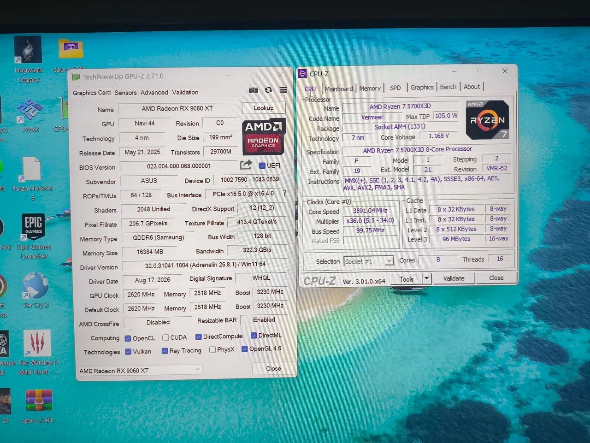This screenshot has height=443, width=590.
Task: Switch to the SPD tab in CPU-Z
Action: (395, 88)
